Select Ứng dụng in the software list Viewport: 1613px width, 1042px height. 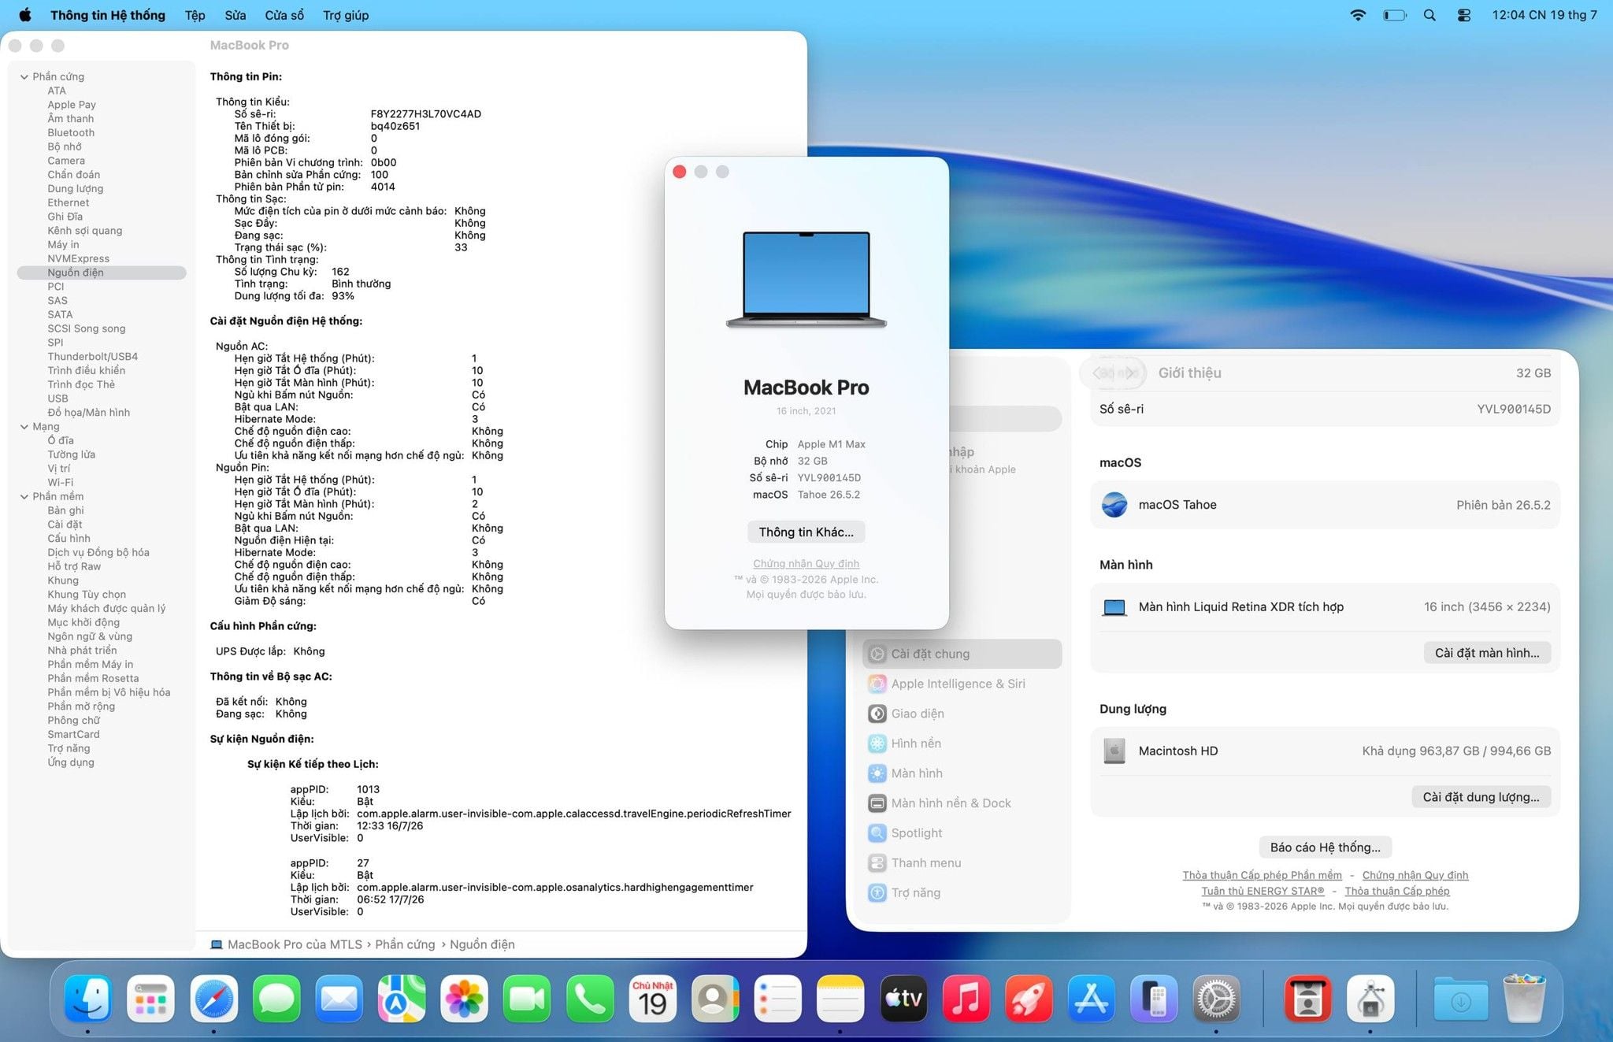click(70, 762)
